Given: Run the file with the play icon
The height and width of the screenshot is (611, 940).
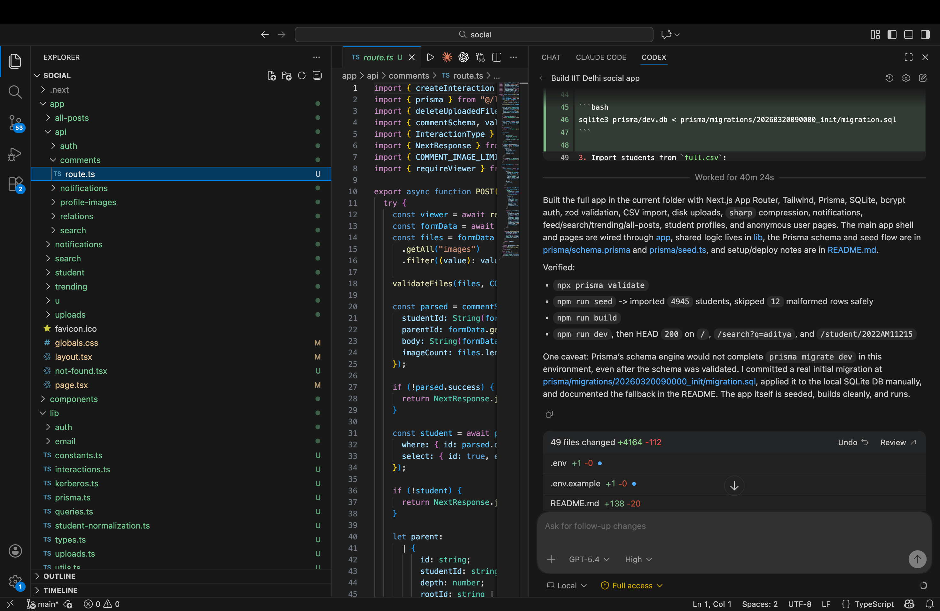Looking at the screenshot, I should 430,57.
